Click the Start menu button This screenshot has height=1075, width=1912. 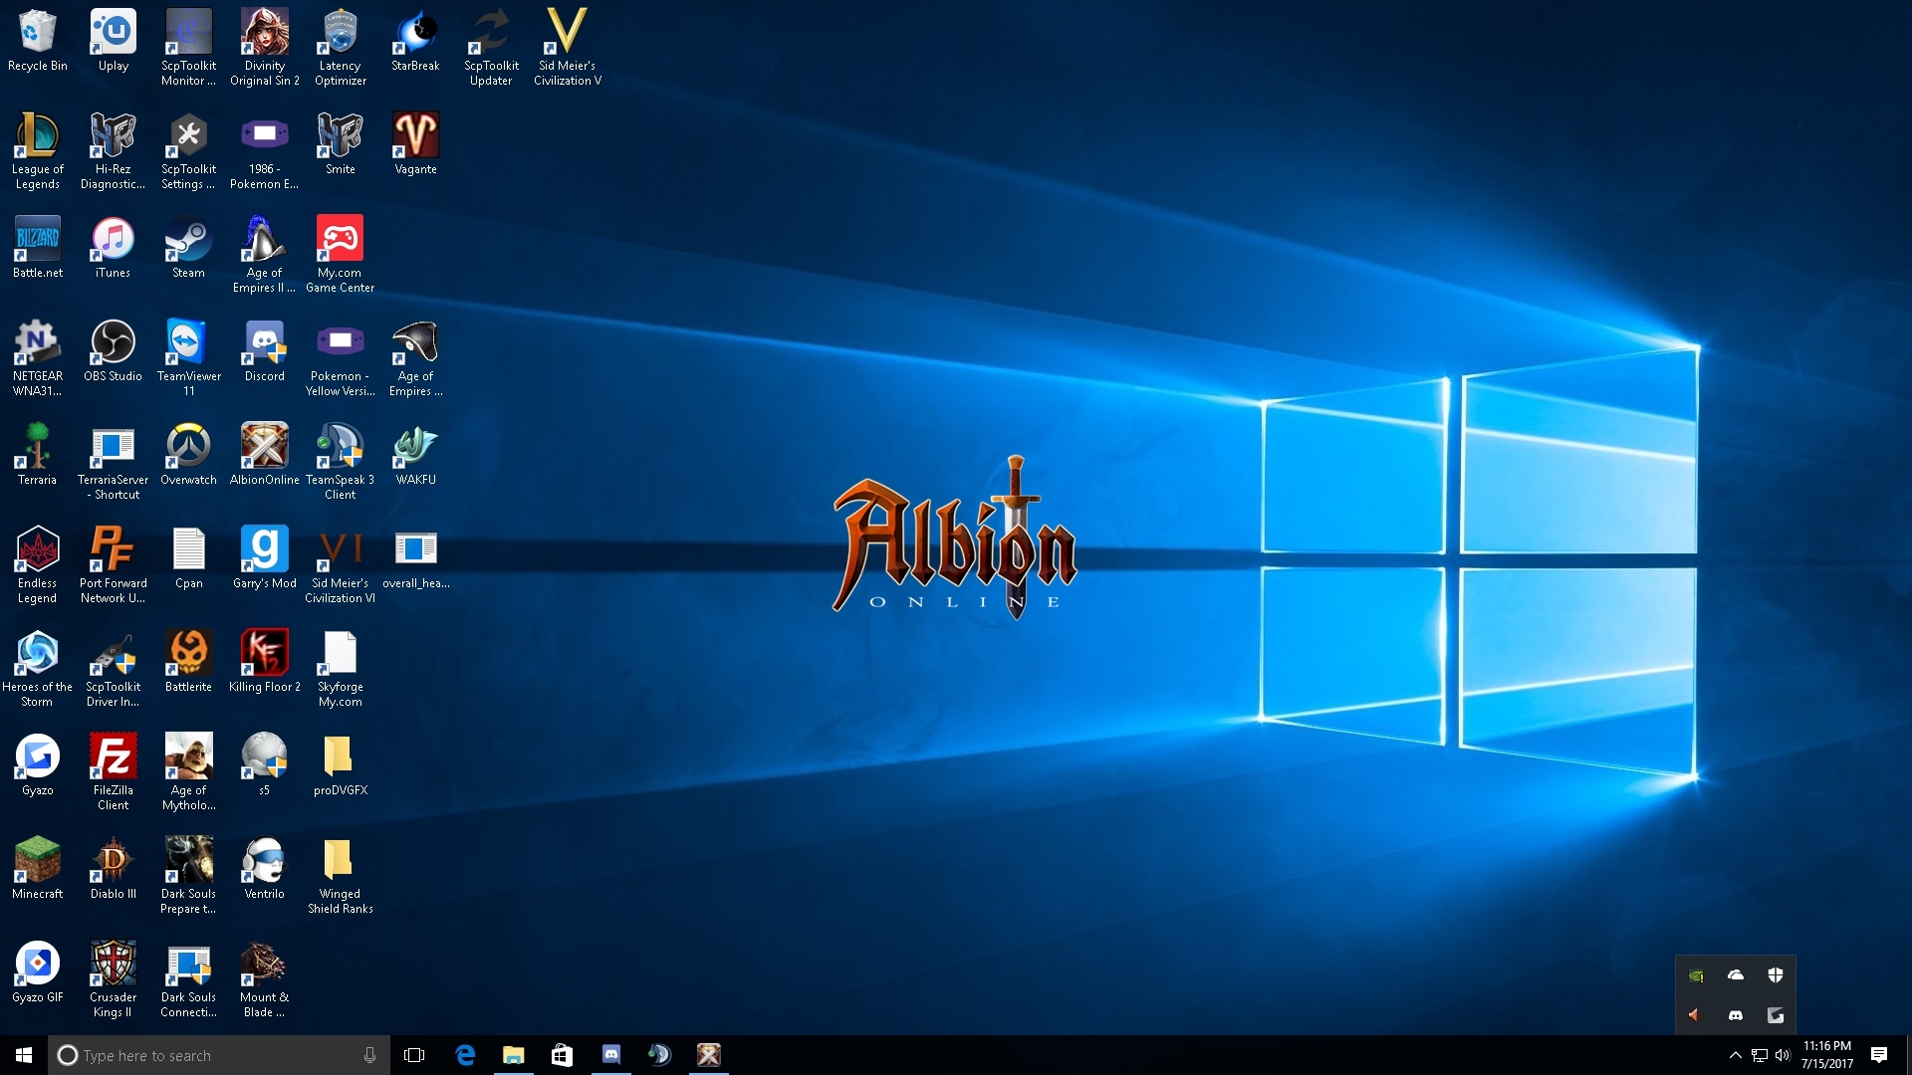tap(24, 1055)
